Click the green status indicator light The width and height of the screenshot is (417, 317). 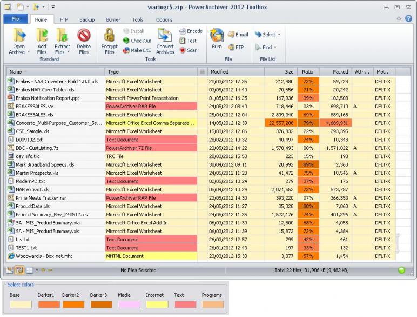pos(401,270)
